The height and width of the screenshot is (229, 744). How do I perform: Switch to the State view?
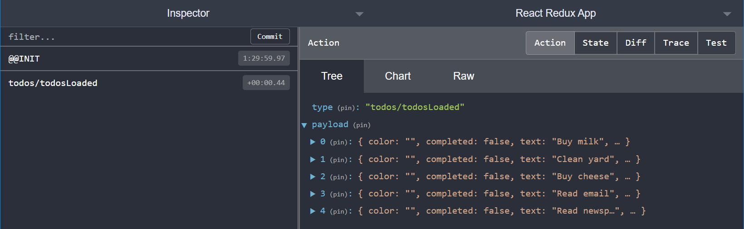595,43
